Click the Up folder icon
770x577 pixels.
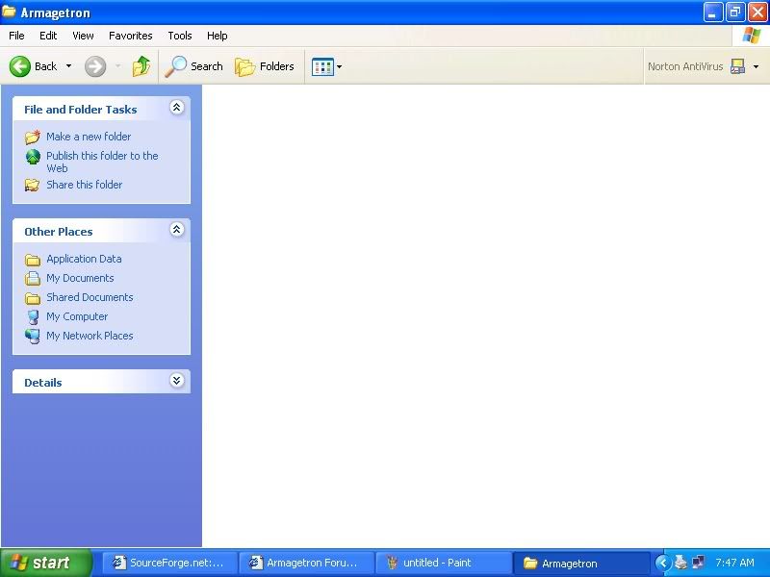pyautogui.click(x=141, y=66)
